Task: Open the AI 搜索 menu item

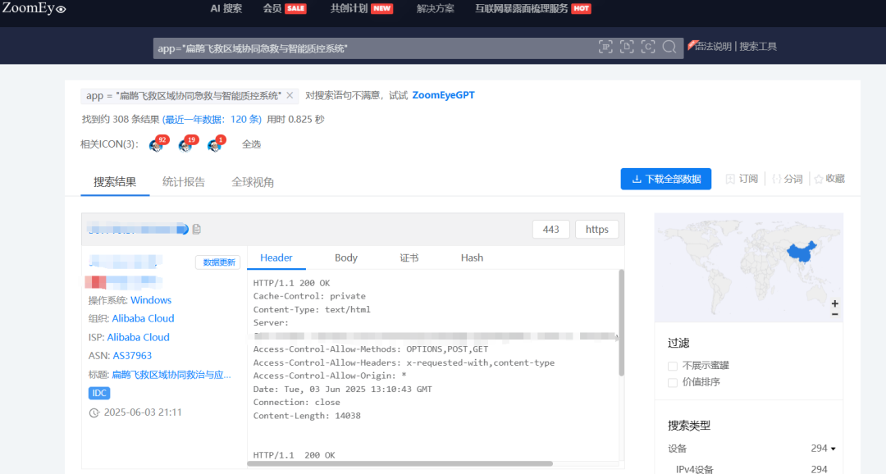Action: click(226, 8)
